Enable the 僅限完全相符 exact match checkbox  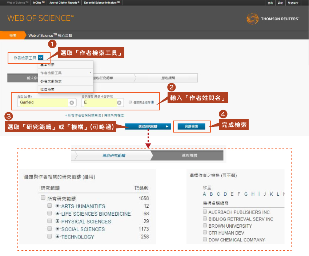pyautogui.click(x=130, y=102)
